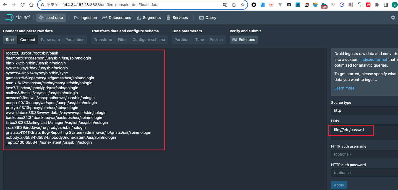
Task: Open the Services view icon
Action: [169, 17]
